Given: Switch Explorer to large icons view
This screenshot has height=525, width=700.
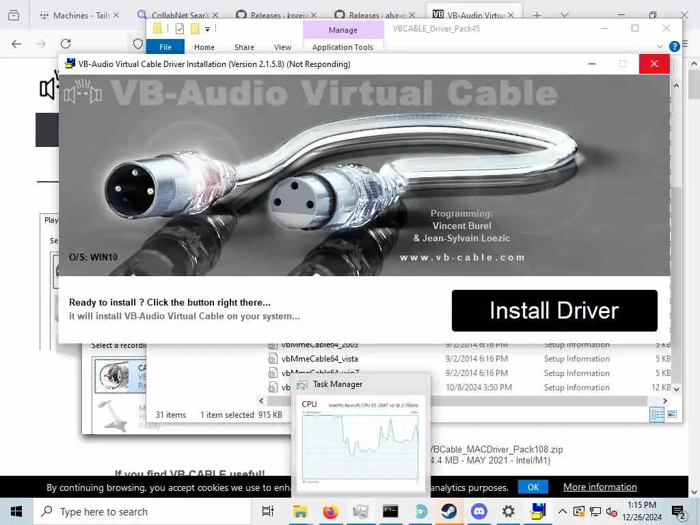Looking at the screenshot, I should pyautogui.click(x=672, y=414).
